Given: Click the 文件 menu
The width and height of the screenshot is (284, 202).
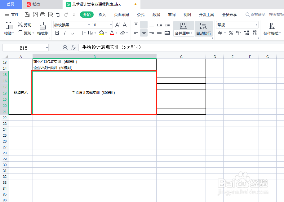Looking at the screenshot, I should coord(15,14).
